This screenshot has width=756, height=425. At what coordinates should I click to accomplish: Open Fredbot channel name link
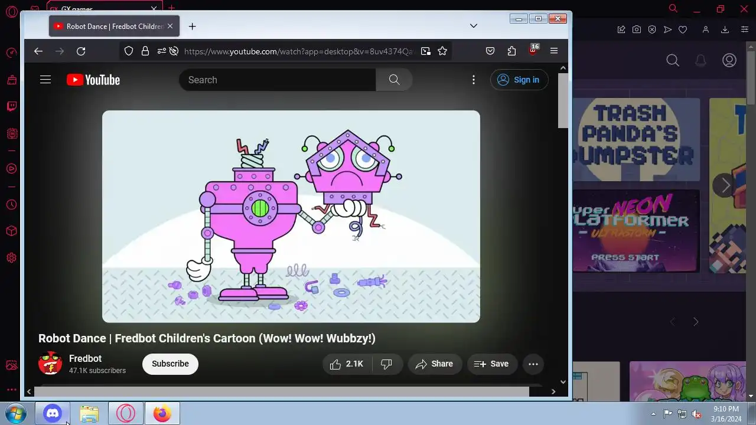pos(85,358)
